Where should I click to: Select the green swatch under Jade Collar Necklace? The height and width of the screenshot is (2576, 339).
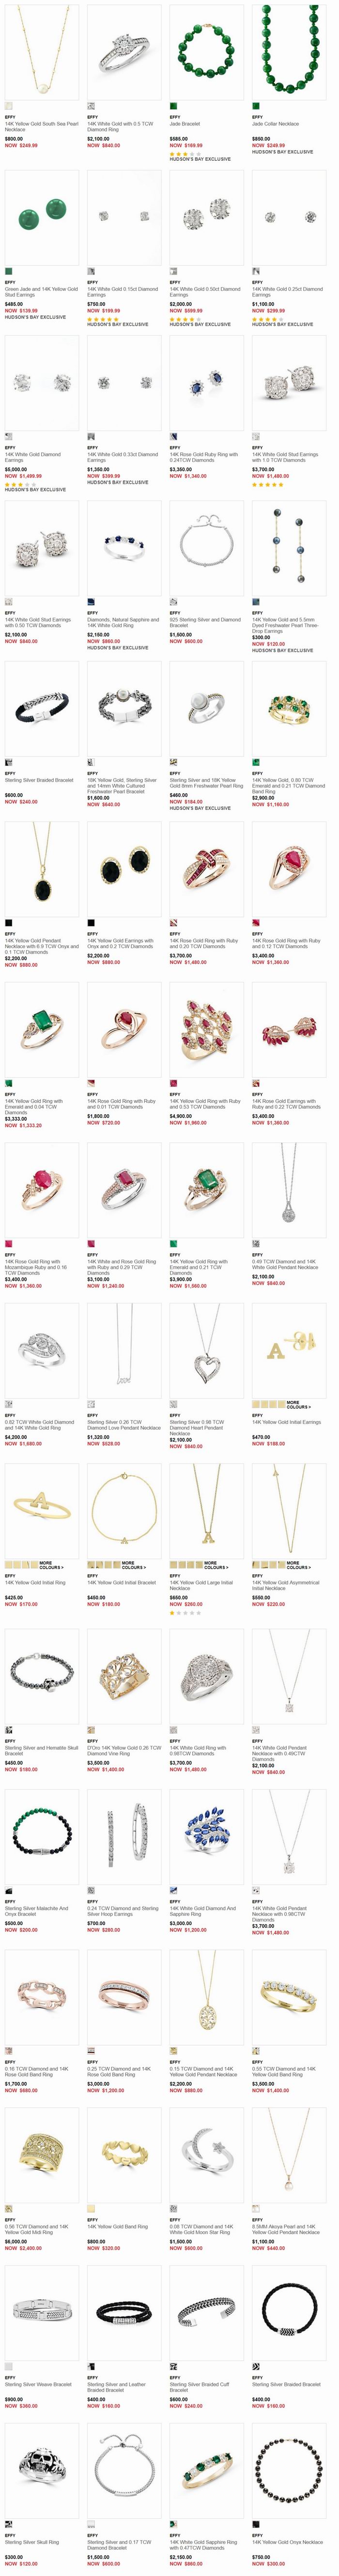(255, 105)
